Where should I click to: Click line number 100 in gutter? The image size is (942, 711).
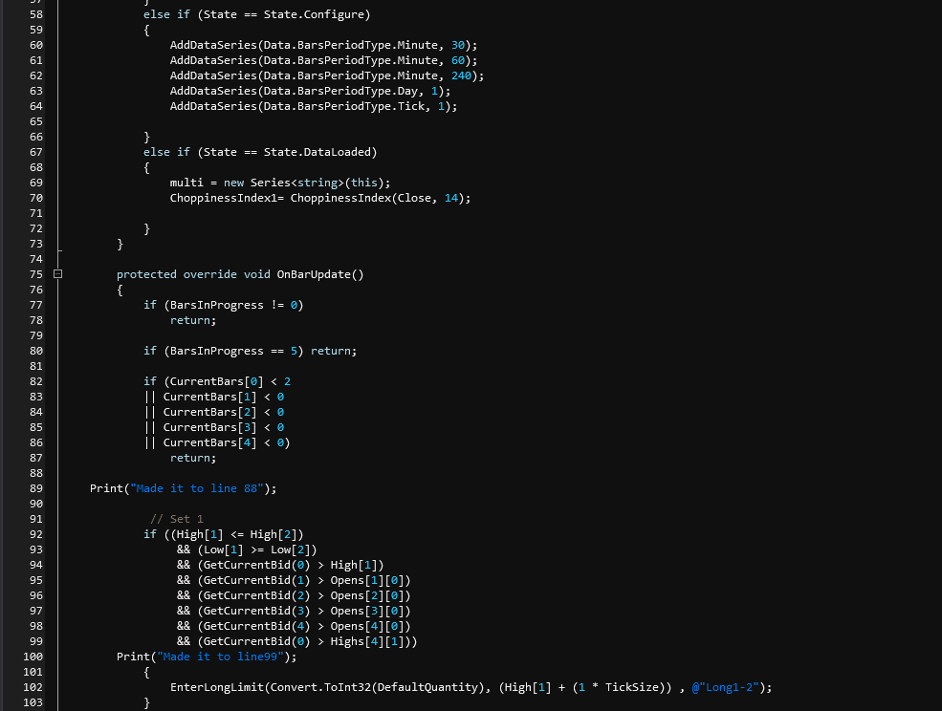[x=33, y=657]
